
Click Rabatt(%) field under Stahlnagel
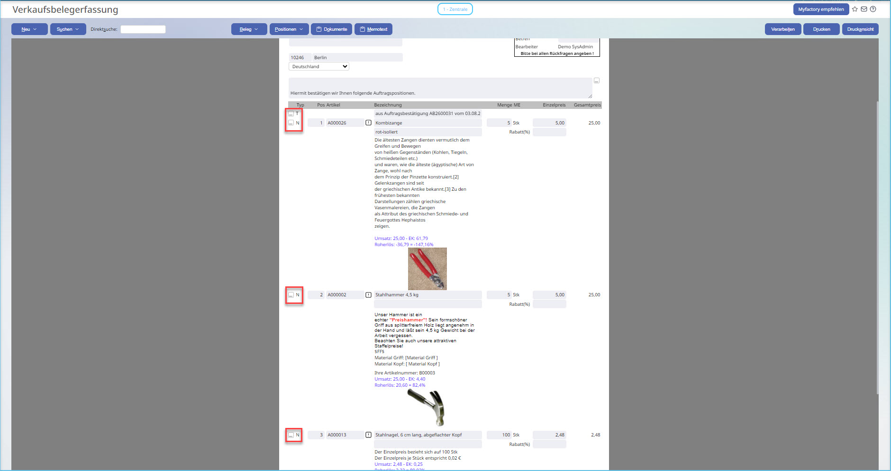pyautogui.click(x=549, y=444)
